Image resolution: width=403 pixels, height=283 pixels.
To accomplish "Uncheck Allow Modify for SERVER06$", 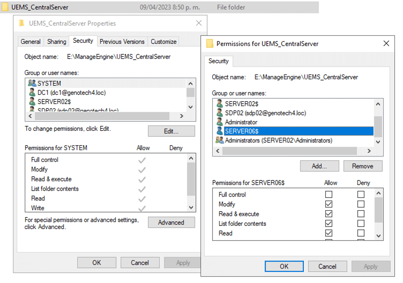I will (329, 204).
